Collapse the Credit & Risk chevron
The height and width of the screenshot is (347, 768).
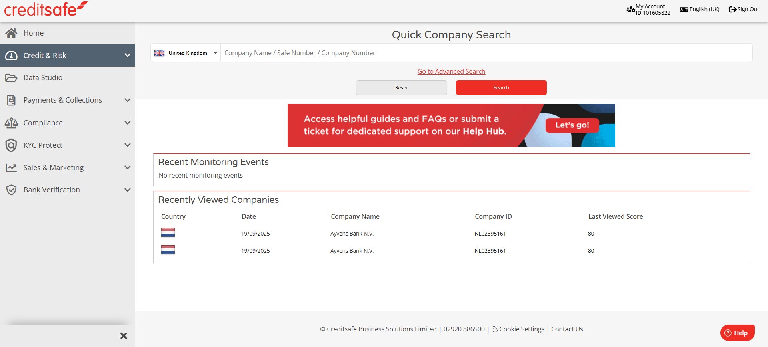point(128,55)
